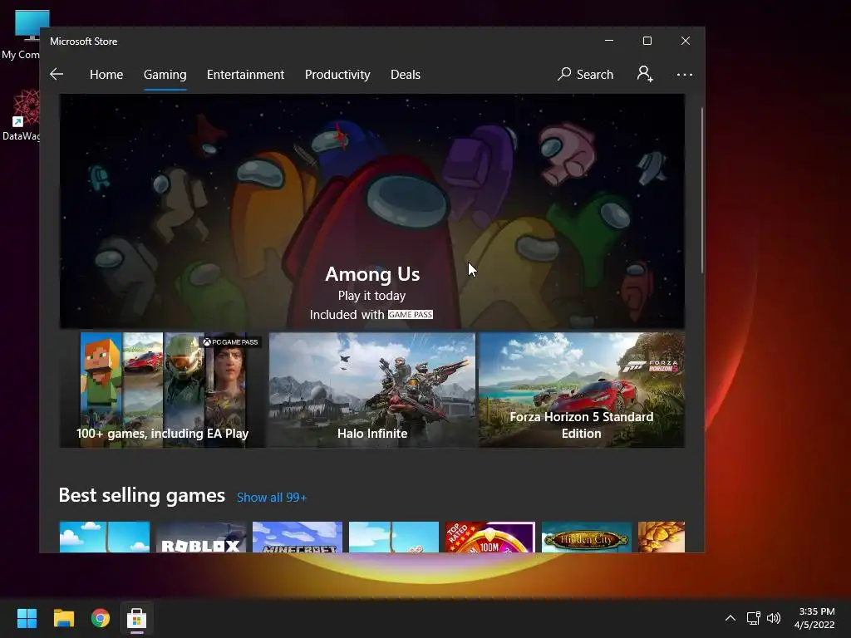Click the sign-in account icon
The image size is (851, 638).
(x=645, y=74)
